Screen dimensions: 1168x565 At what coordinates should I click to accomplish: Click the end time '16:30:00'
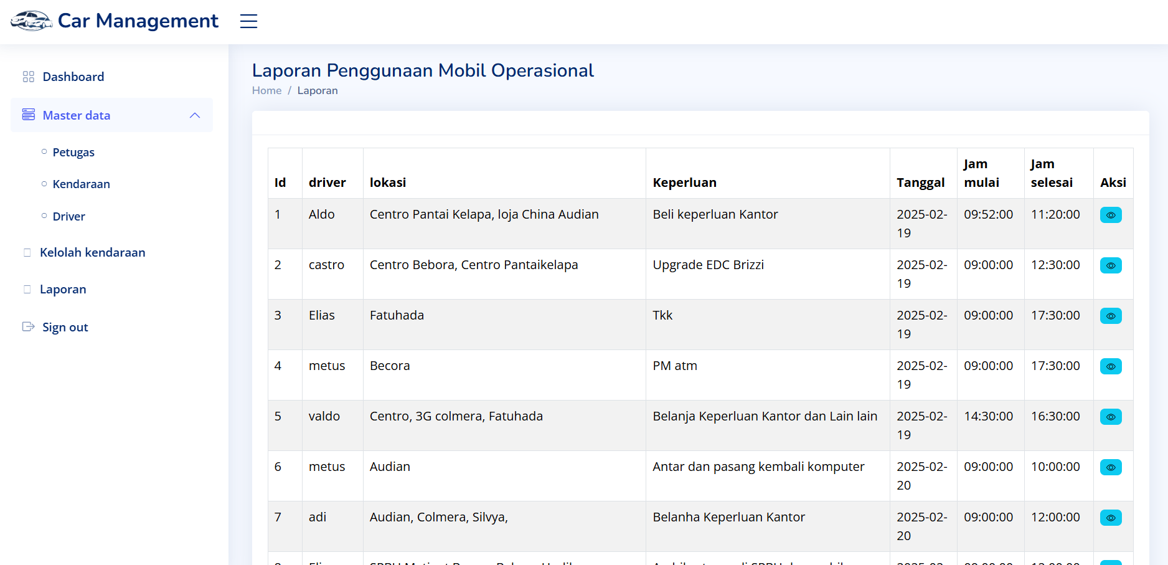click(1055, 416)
